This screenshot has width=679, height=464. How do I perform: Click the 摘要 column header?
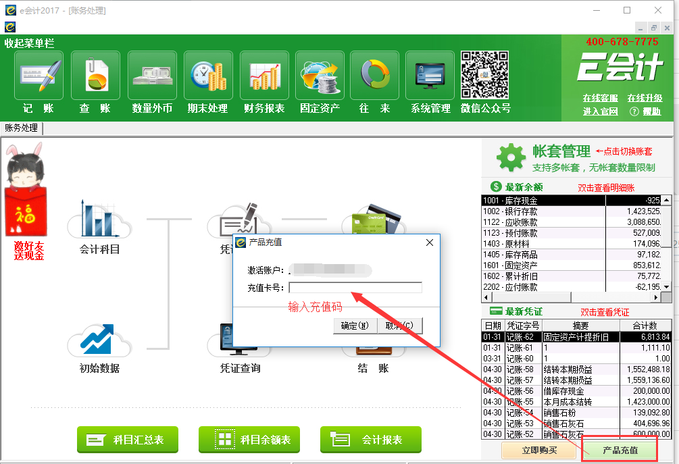click(x=581, y=326)
